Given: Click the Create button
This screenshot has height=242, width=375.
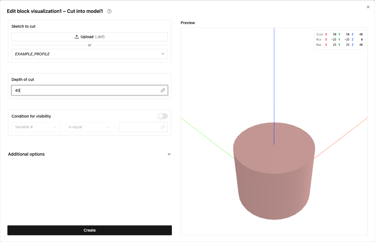Looking at the screenshot, I should point(90,230).
